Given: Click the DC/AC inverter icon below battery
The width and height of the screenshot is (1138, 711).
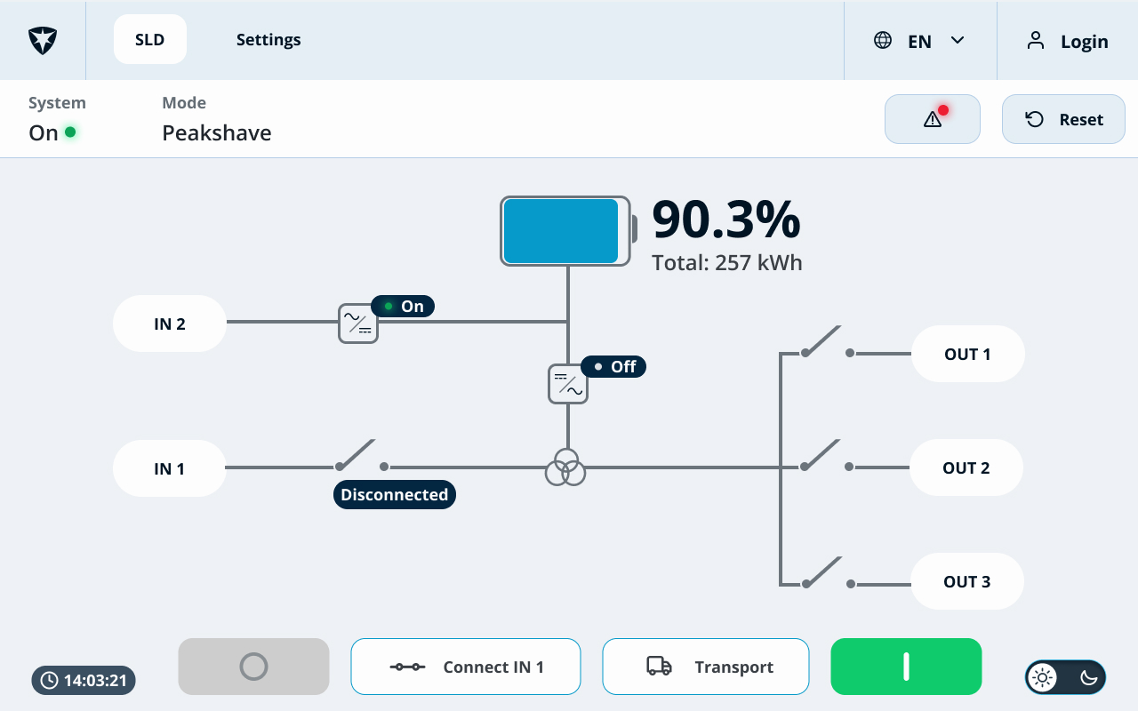Looking at the screenshot, I should pyautogui.click(x=568, y=384).
